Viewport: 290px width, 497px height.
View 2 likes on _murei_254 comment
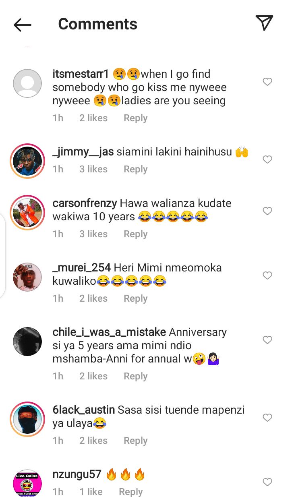coord(93,298)
